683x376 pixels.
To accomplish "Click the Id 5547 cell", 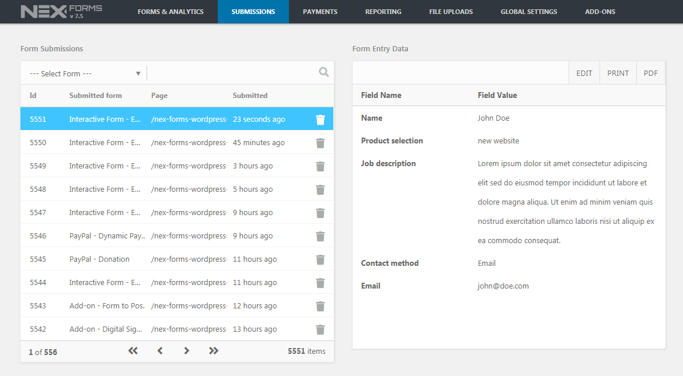I will coord(38,212).
